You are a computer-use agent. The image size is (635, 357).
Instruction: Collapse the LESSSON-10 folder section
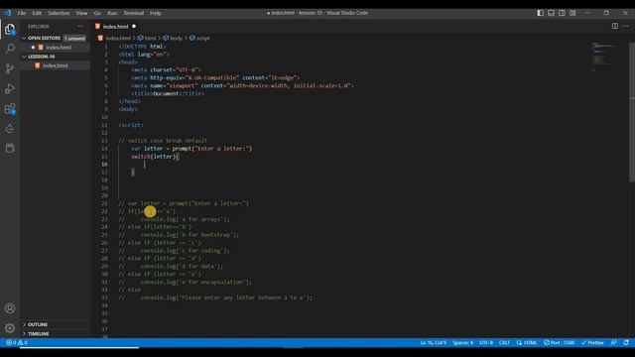tap(56, 57)
